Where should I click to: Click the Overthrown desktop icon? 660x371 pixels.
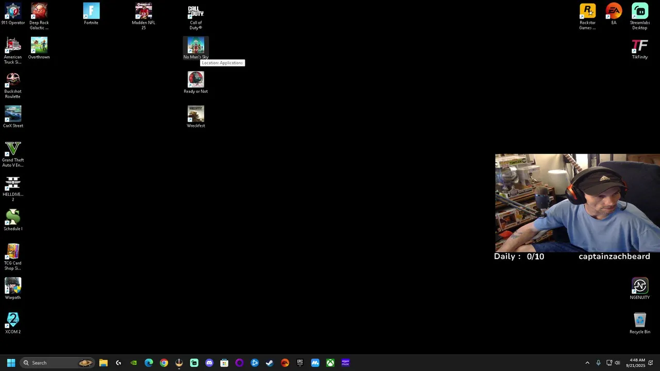(x=39, y=48)
